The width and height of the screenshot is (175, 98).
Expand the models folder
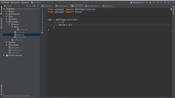7,19
